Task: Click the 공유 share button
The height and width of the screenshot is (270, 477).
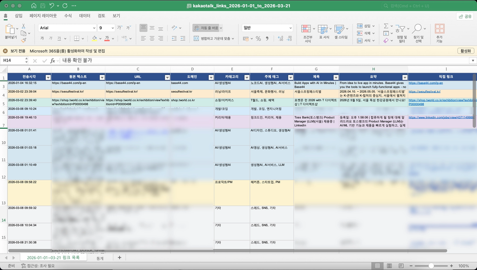Action: 466,16
